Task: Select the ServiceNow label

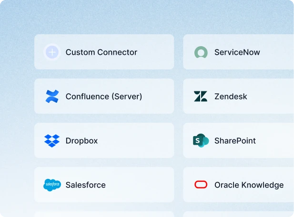Action: 237,52
